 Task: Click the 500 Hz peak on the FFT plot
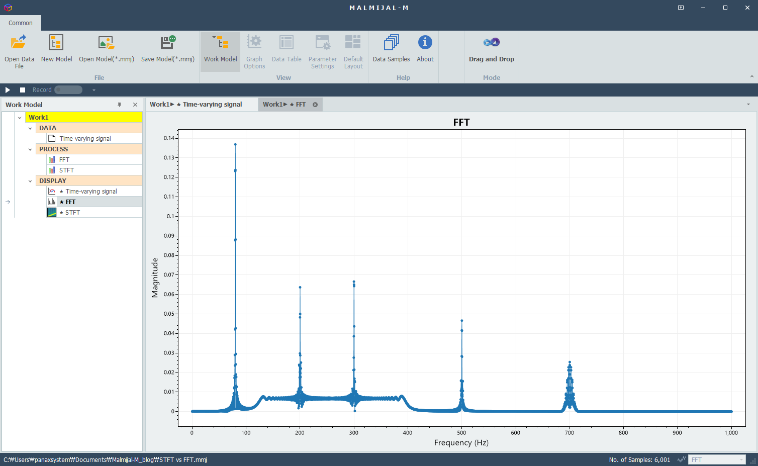point(461,321)
